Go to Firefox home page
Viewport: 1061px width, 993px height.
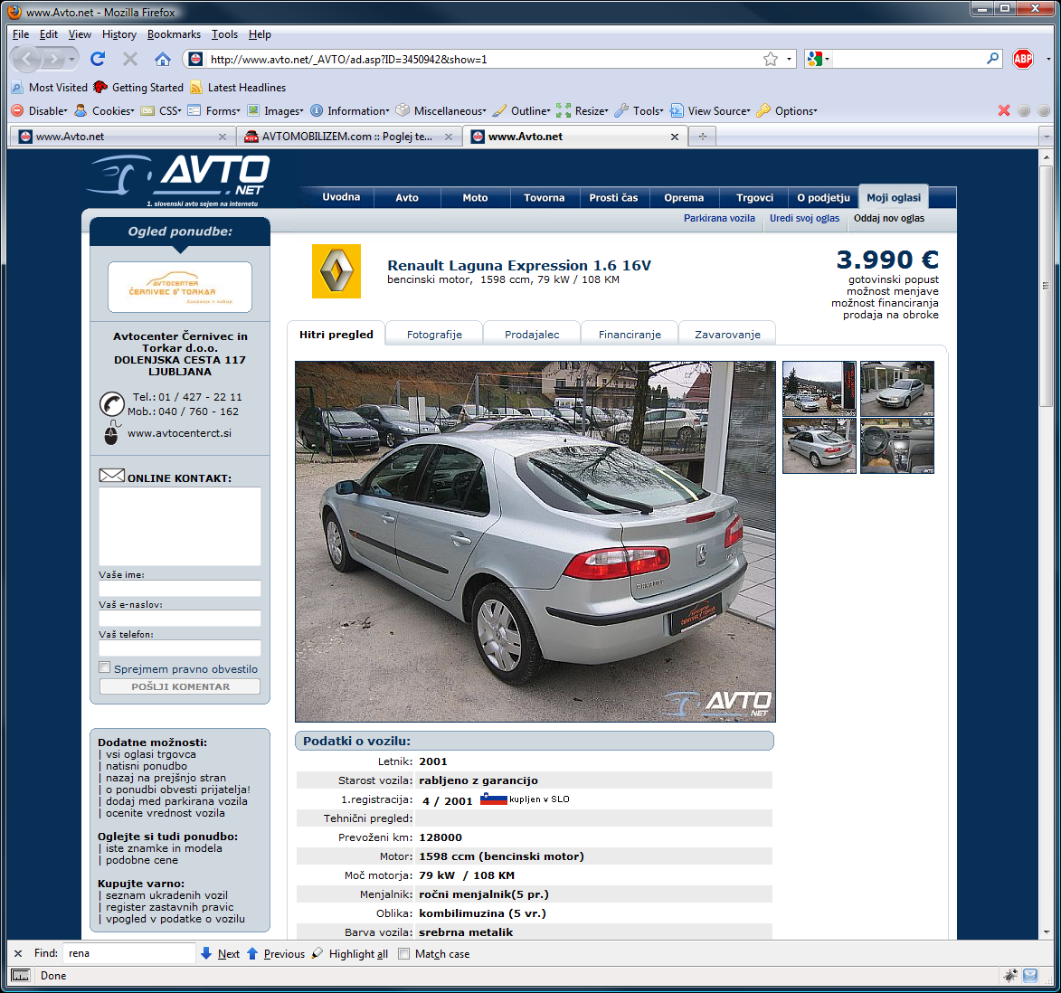pyautogui.click(x=163, y=59)
